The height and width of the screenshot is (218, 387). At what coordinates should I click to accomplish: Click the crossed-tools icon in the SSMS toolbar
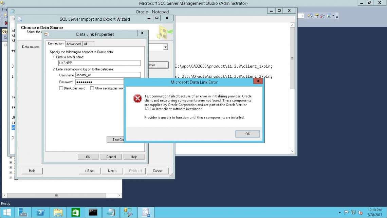tap(322, 16)
